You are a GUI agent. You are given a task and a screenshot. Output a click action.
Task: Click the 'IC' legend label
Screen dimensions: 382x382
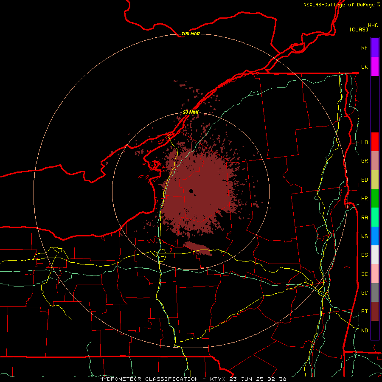[365, 274]
